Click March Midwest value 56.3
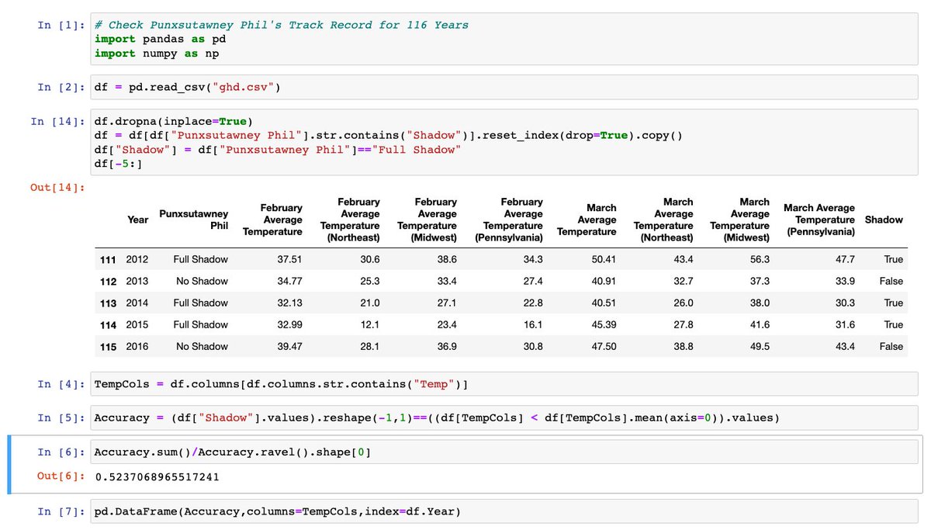Screen dimensions: 931x530 (x=760, y=259)
